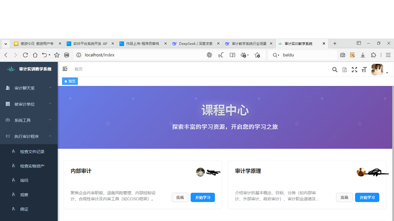Switch to the 软件平台系统开发 browser tab

pyautogui.click(x=90, y=44)
